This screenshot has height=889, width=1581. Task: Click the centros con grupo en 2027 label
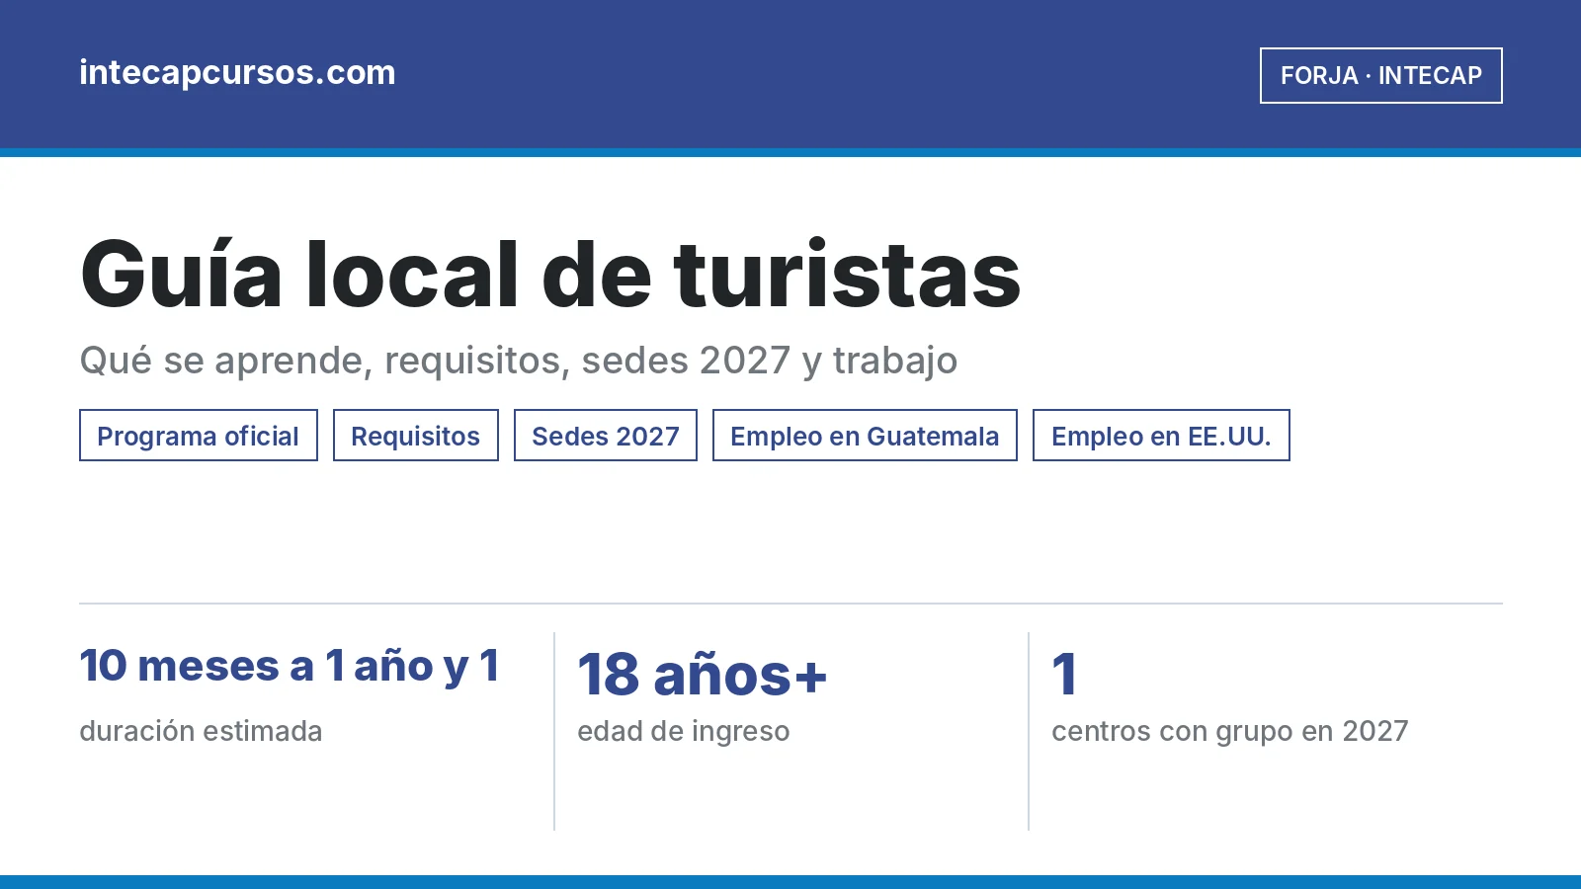click(1230, 731)
